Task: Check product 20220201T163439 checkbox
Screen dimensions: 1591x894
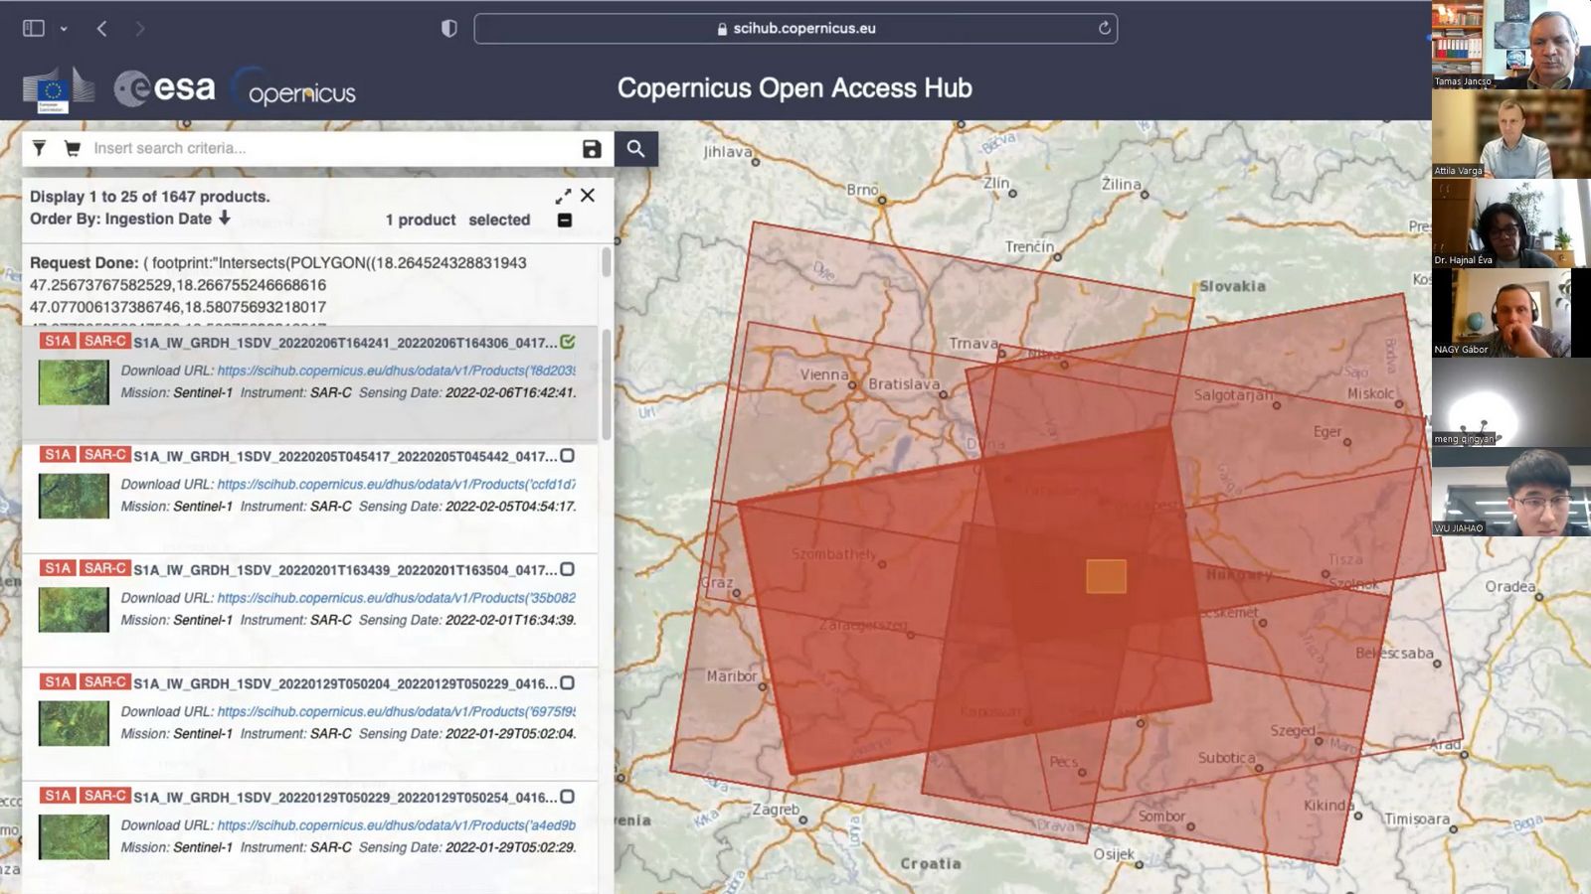Action: pos(567,569)
